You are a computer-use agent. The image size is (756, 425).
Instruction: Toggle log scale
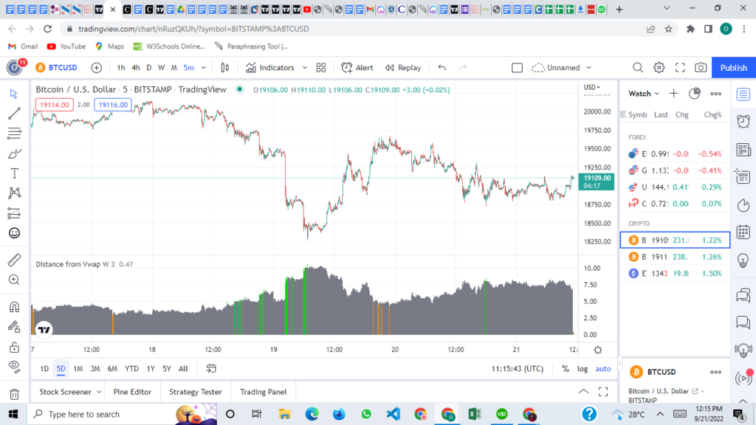tap(583, 369)
